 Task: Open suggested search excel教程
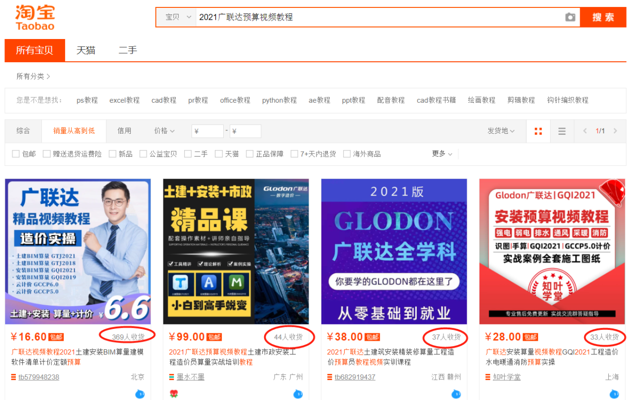pyautogui.click(x=124, y=100)
